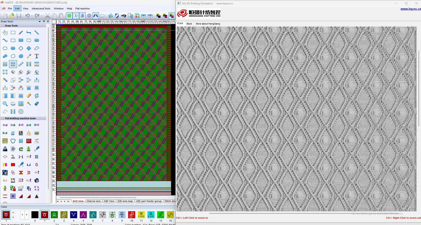421x225 pixels.
Task: Open the Flat machine menu
Action: point(82,8)
